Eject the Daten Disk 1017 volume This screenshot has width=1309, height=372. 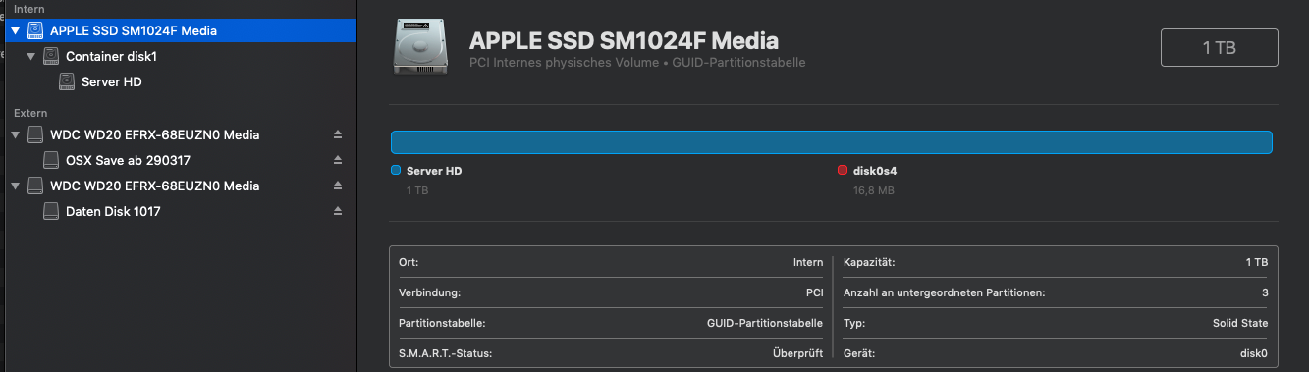[338, 211]
